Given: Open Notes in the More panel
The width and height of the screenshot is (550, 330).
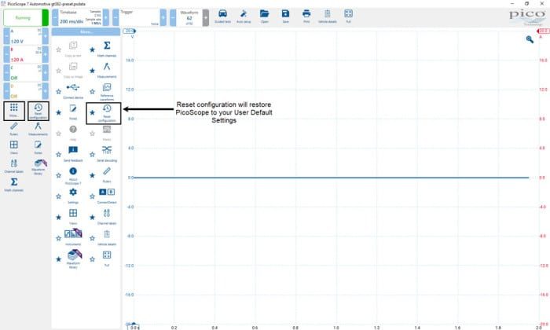Looking at the screenshot, I should pos(73,112).
